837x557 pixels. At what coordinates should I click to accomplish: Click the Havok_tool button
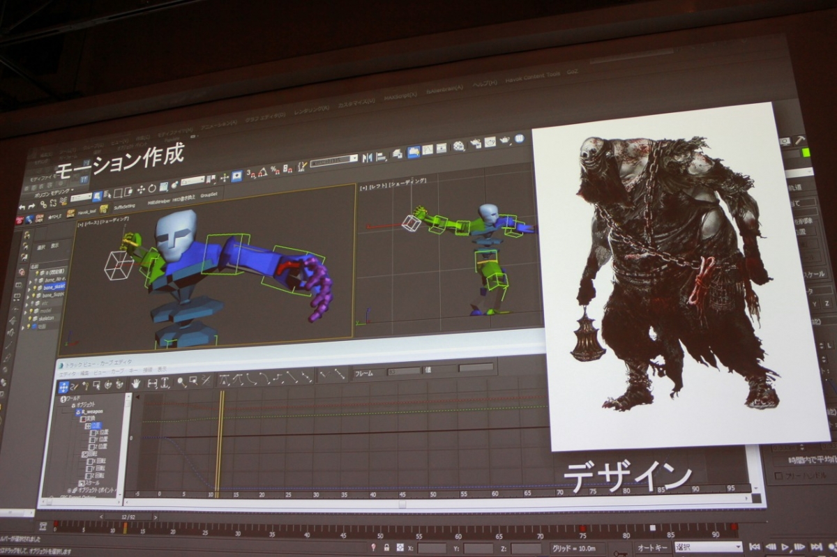pyautogui.click(x=86, y=212)
